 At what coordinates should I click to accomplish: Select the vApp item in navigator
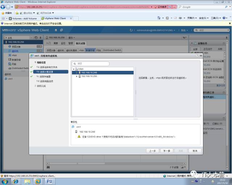tap(14, 55)
